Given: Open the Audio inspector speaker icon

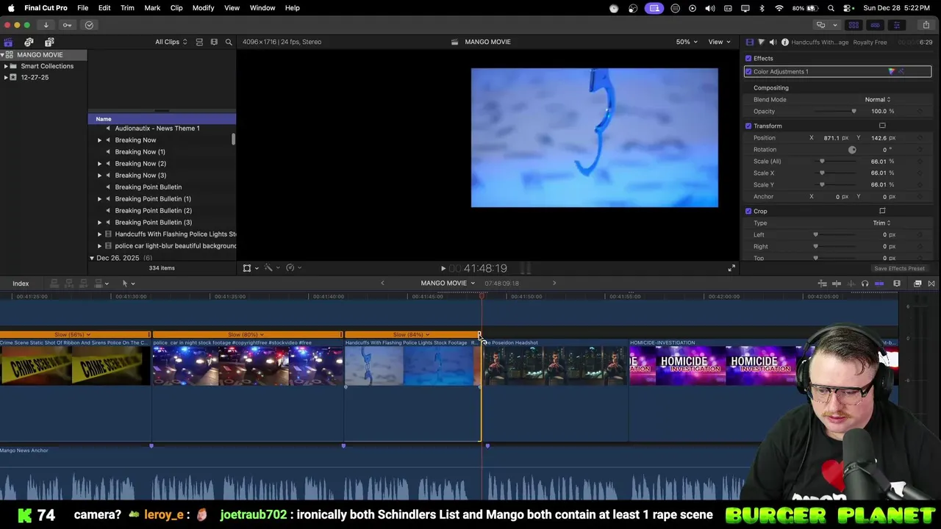Looking at the screenshot, I should coord(773,42).
